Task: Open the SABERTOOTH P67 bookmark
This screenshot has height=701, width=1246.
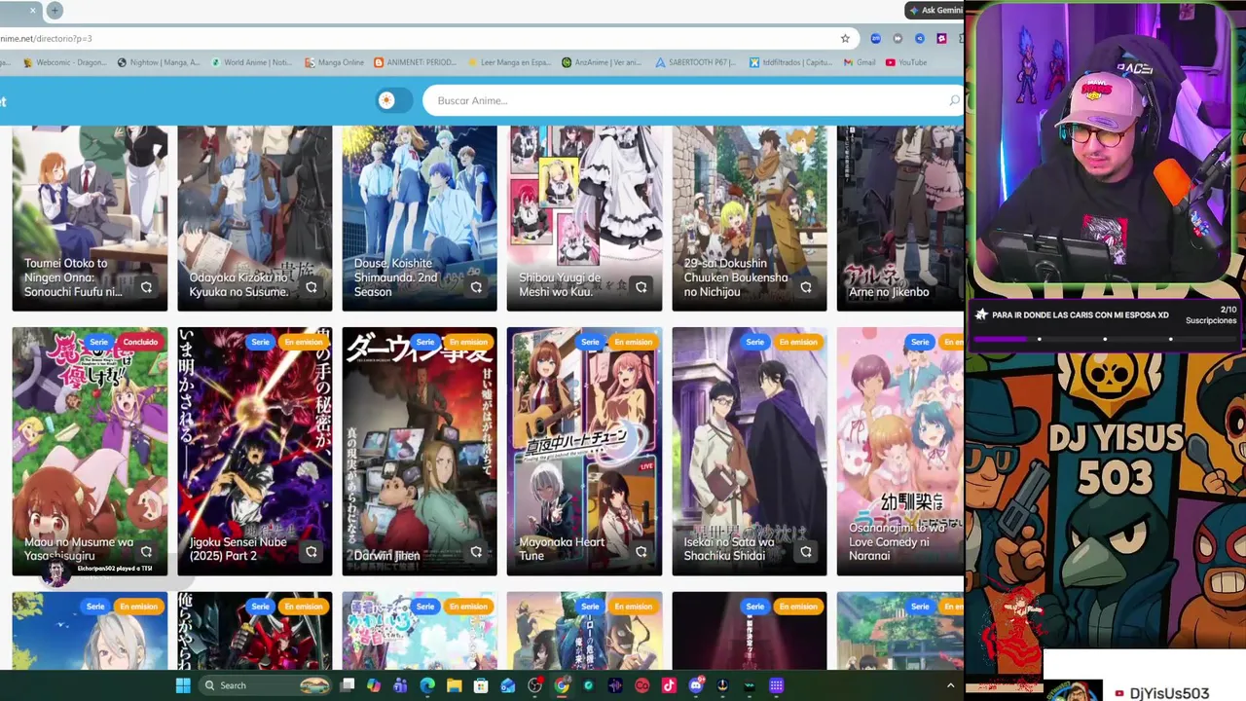Action: [x=695, y=62]
